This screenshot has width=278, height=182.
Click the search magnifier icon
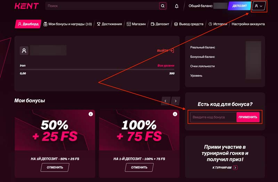pyautogui.click(x=163, y=6)
